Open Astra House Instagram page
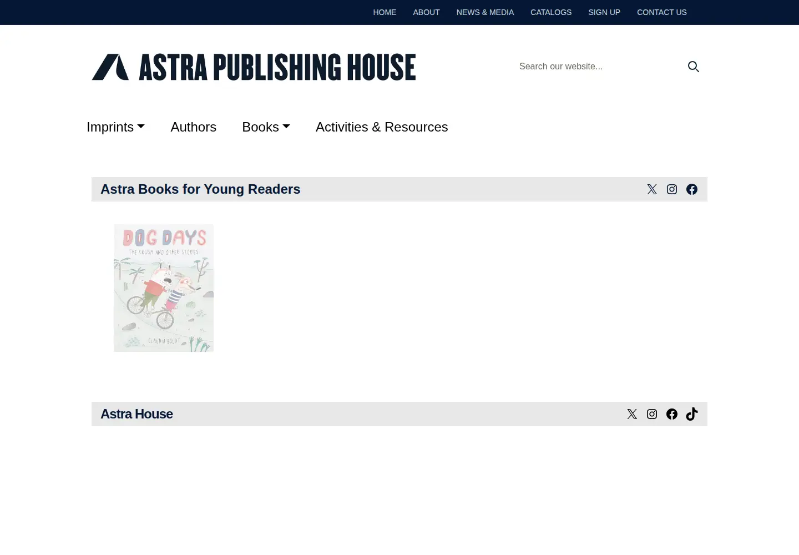 tap(652, 414)
